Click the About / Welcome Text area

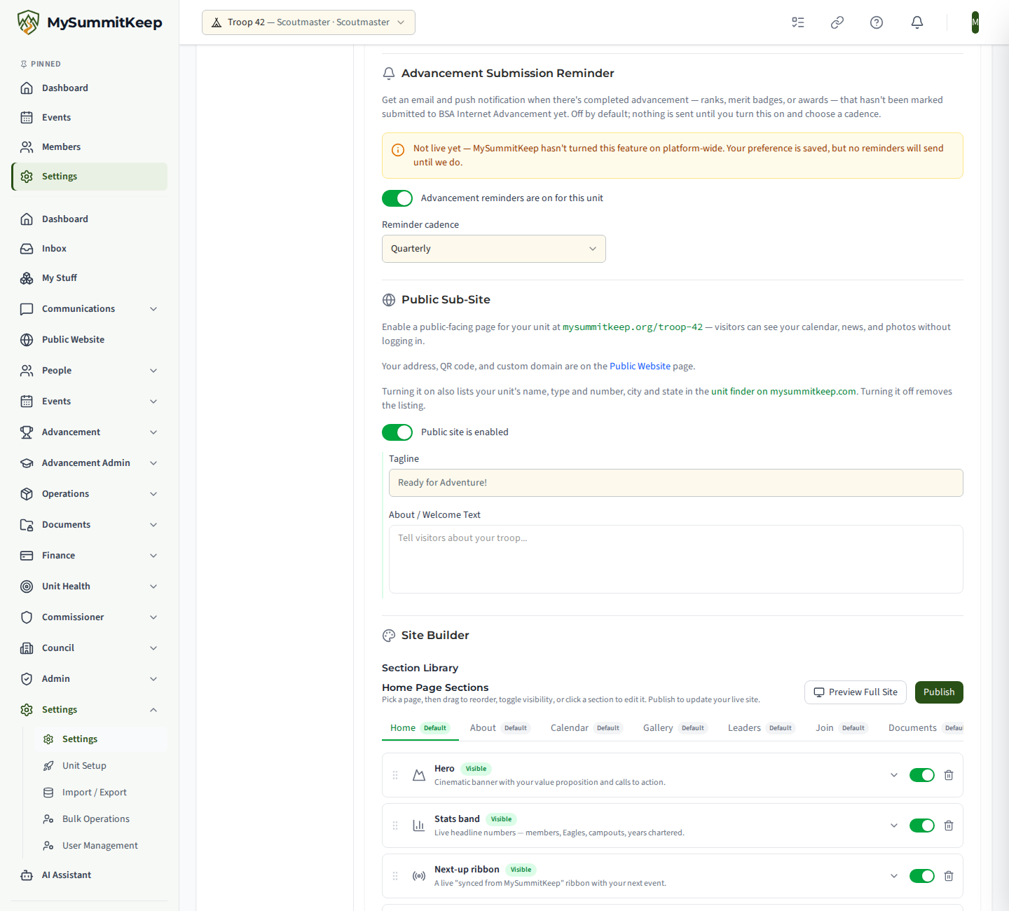point(676,559)
